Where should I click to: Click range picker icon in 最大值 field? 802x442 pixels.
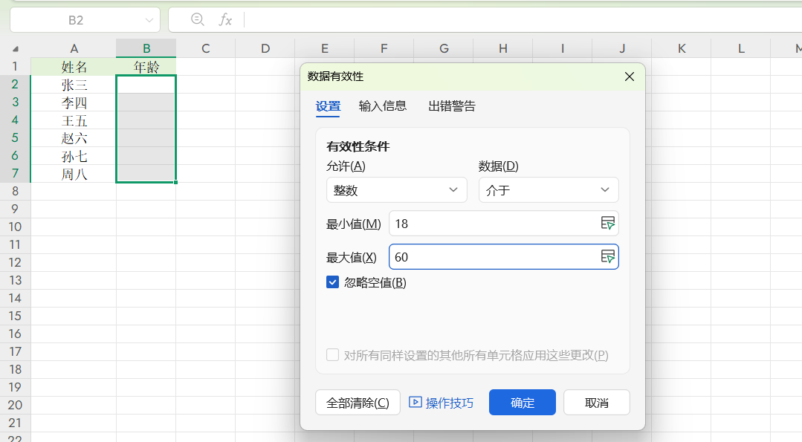607,256
